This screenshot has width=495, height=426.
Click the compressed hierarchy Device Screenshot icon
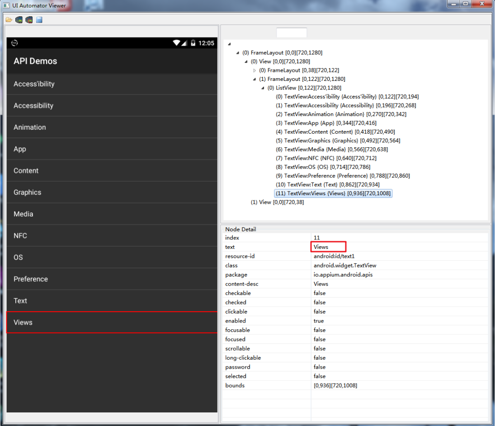click(x=29, y=20)
